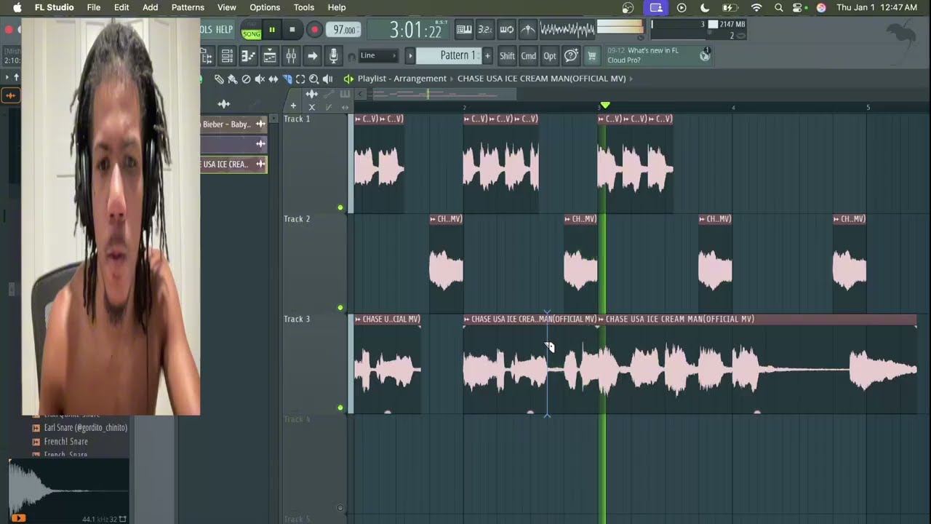This screenshot has width=931, height=524.
Task: Toggle Track 4 mute LED
Action: [340, 508]
